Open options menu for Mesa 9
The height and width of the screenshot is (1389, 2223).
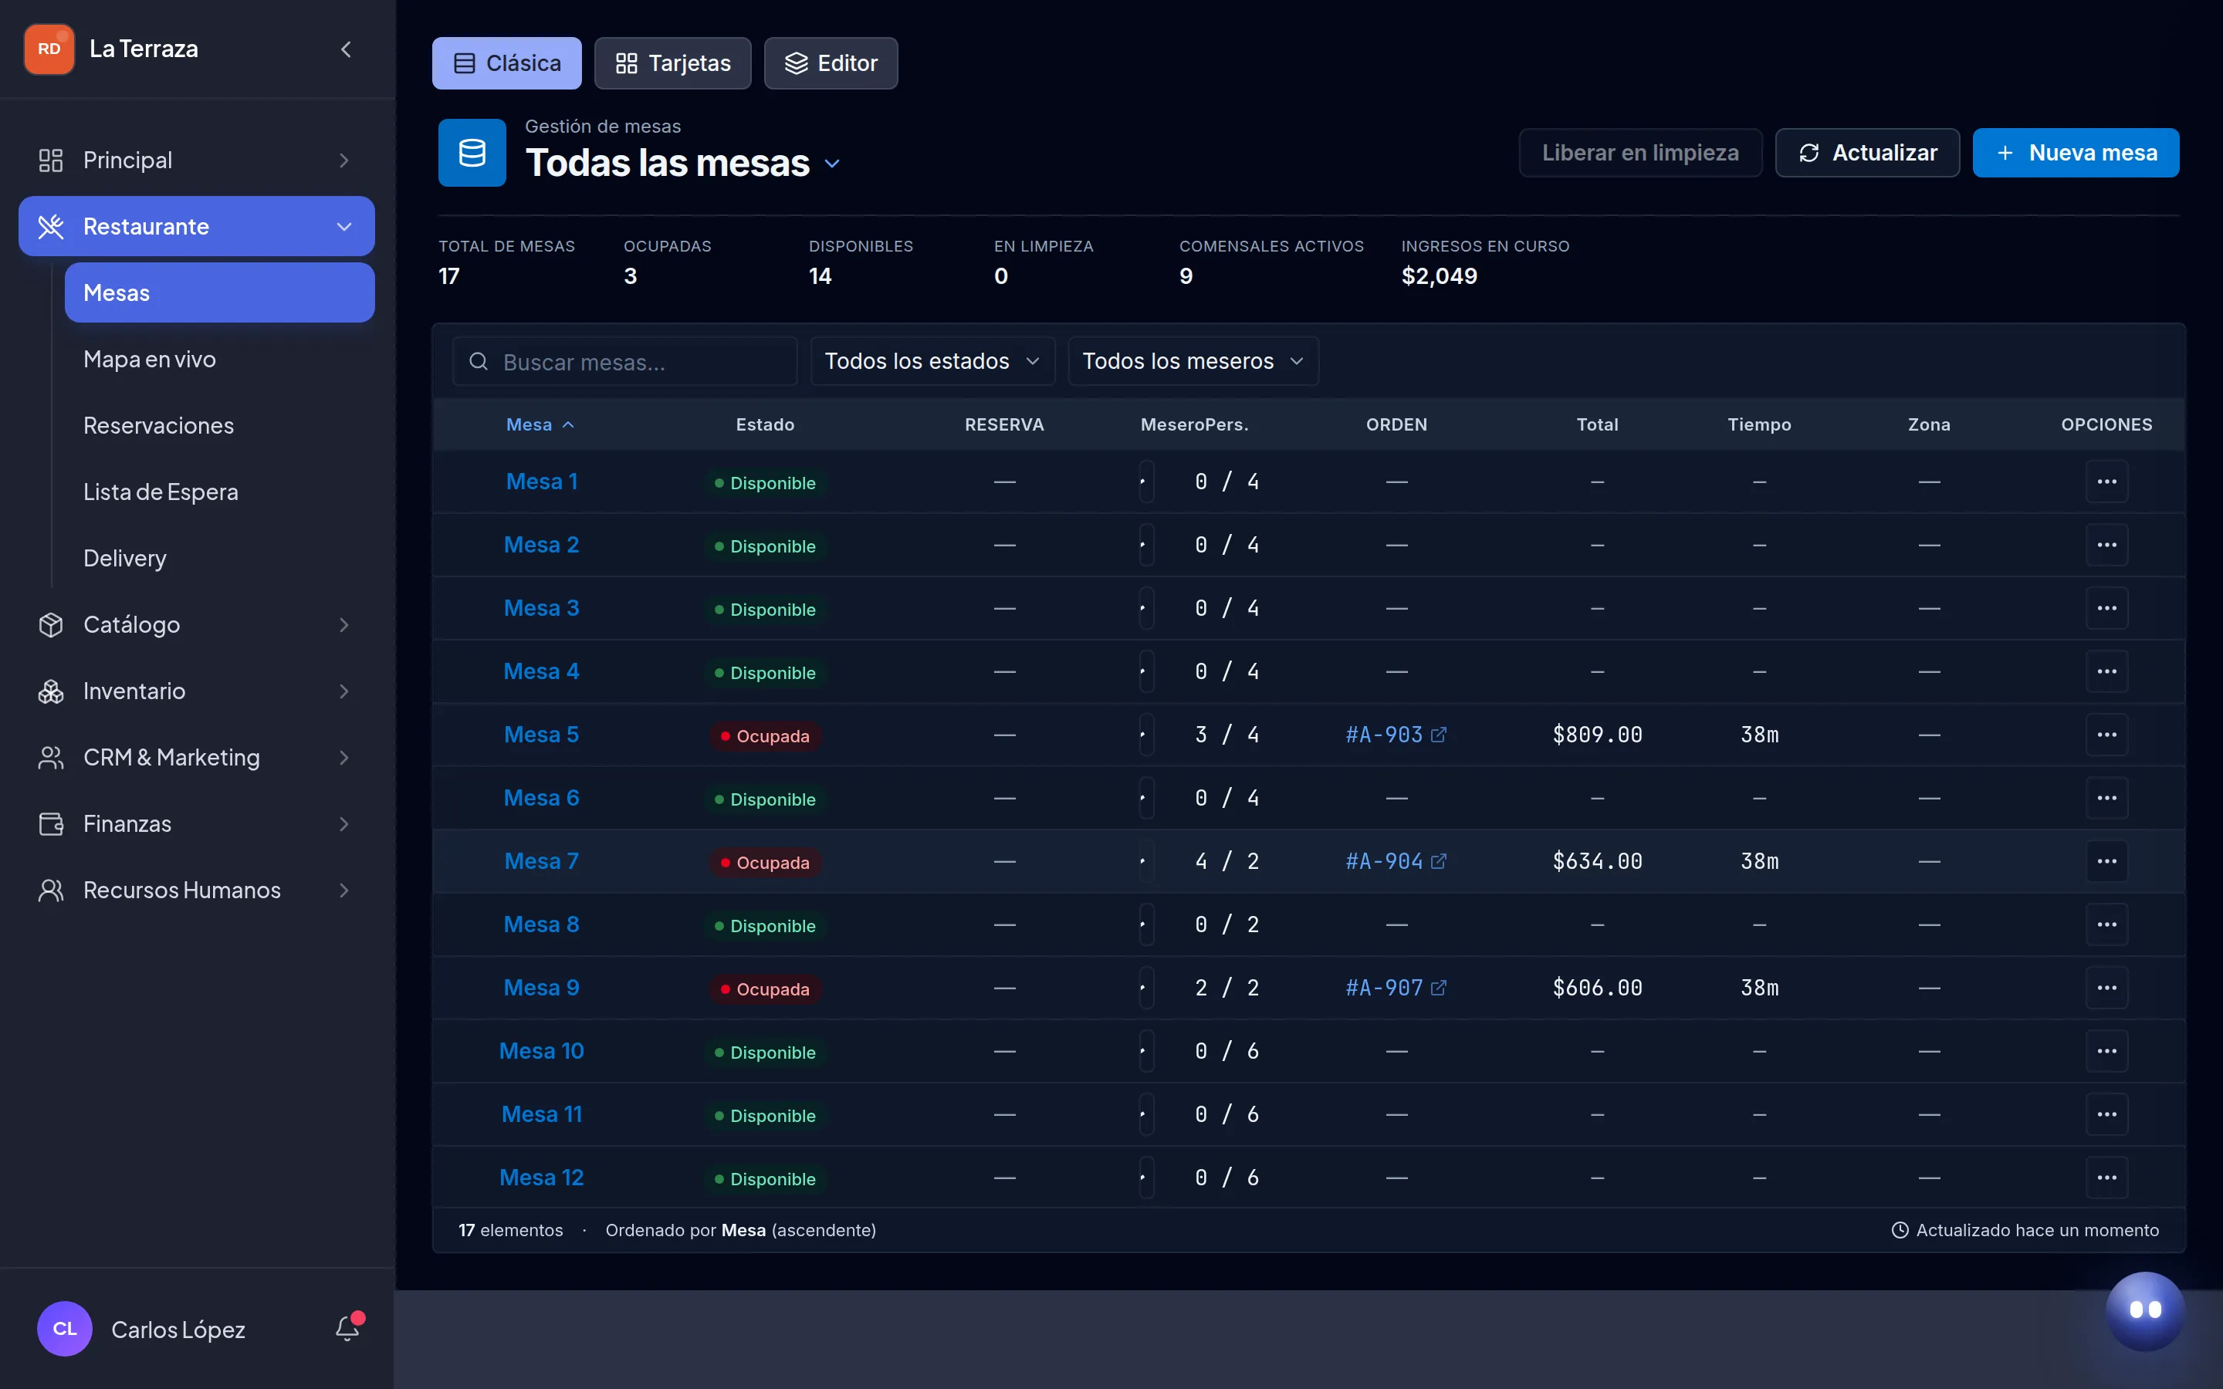(2106, 989)
